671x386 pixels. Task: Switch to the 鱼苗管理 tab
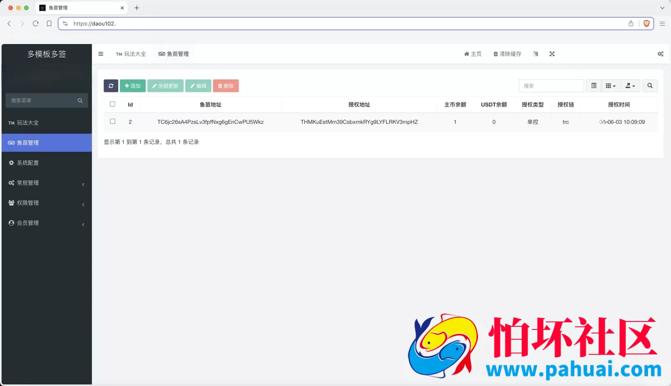174,54
